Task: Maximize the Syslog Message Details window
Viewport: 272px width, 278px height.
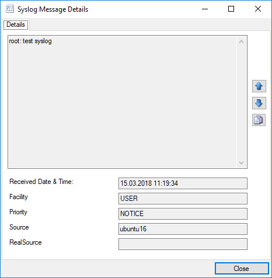Action: click(231, 9)
